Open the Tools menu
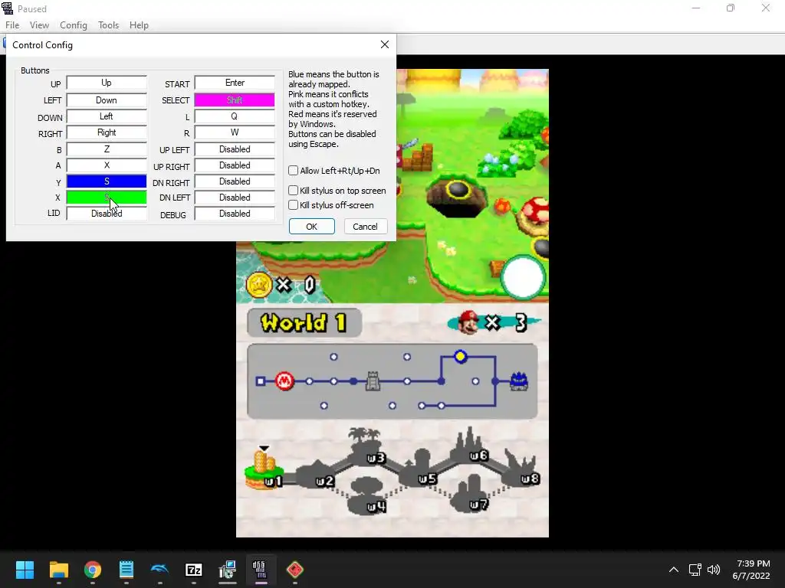785x588 pixels. (108, 25)
